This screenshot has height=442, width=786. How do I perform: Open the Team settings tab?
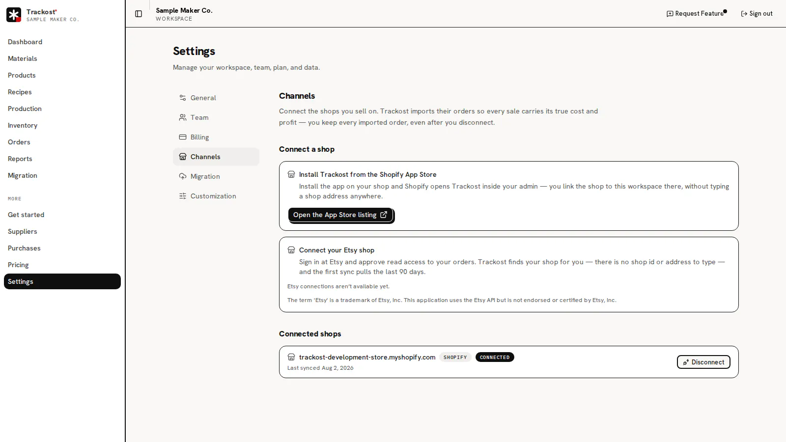216,117
